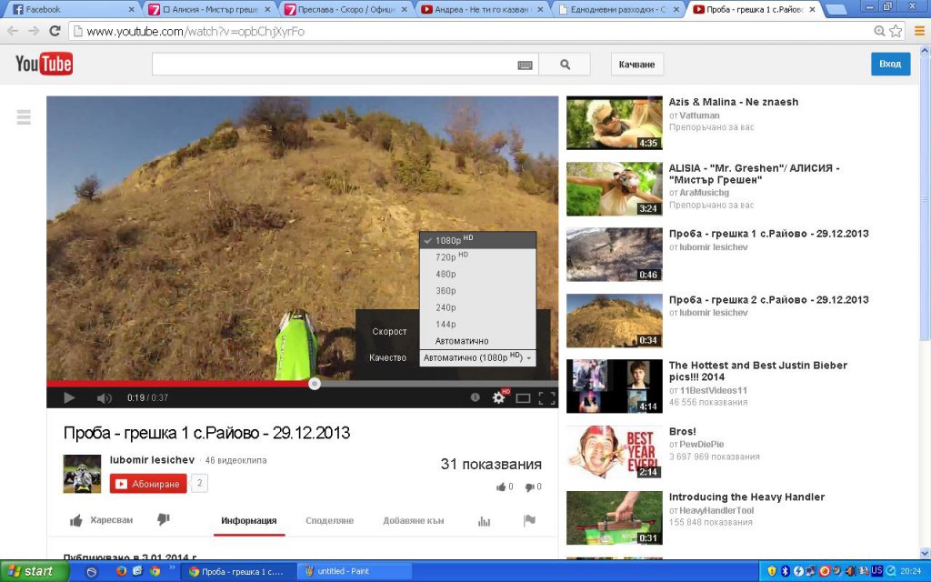Switch to Еднодневни разходки tab
Screen dimensions: 931x582
(x=618, y=9)
